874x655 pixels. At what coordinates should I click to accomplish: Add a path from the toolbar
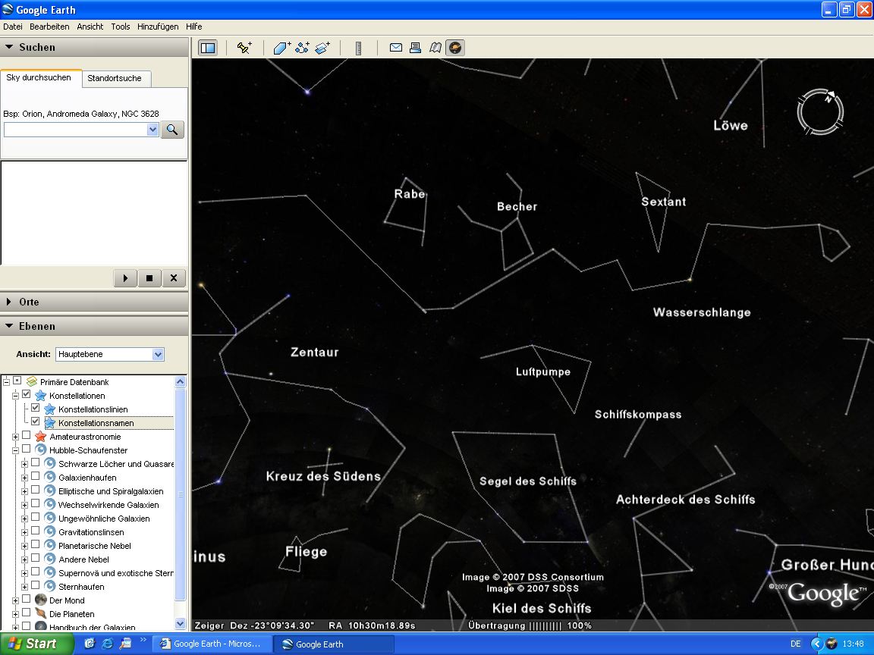click(x=302, y=48)
